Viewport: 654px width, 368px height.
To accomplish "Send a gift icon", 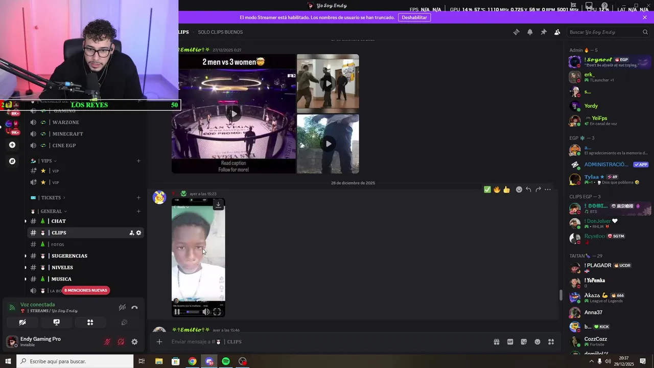I will pos(496,341).
